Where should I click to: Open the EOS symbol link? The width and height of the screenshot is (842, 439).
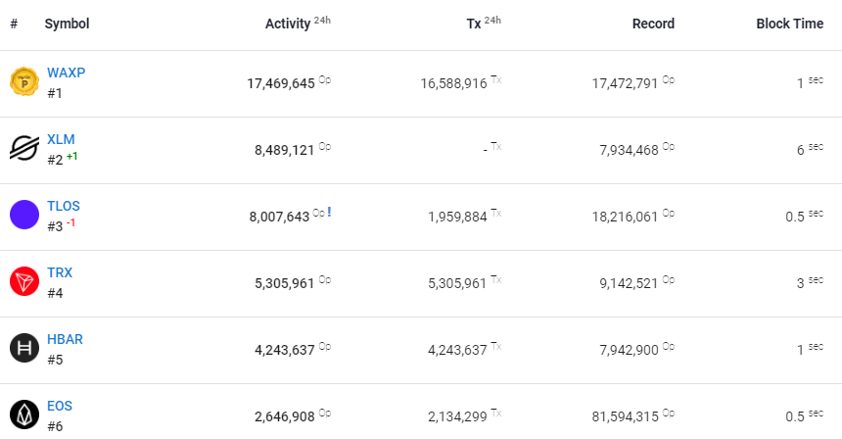[60, 407]
